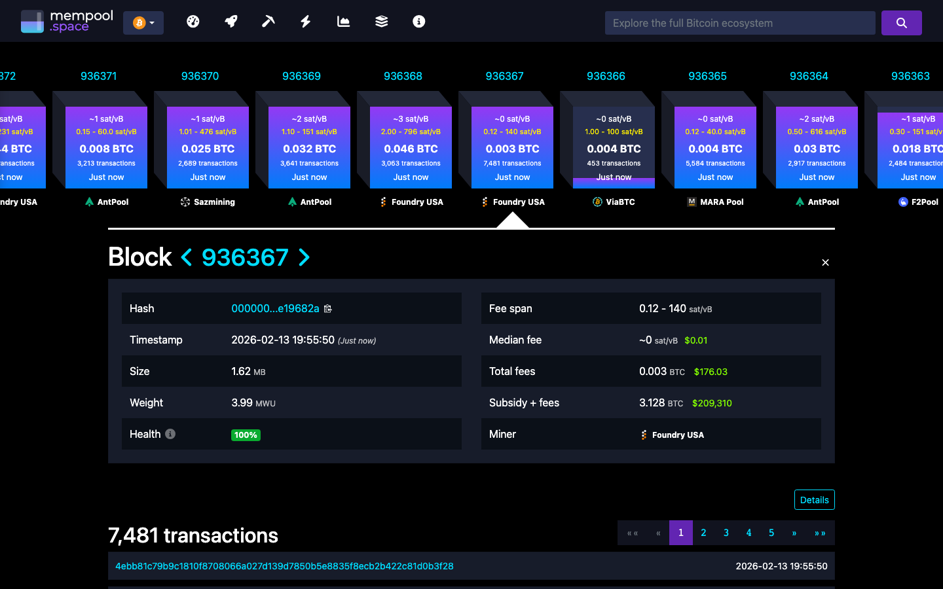Navigate to the next block with right chevron
The width and height of the screenshot is (943, 589).
point(303,257)
